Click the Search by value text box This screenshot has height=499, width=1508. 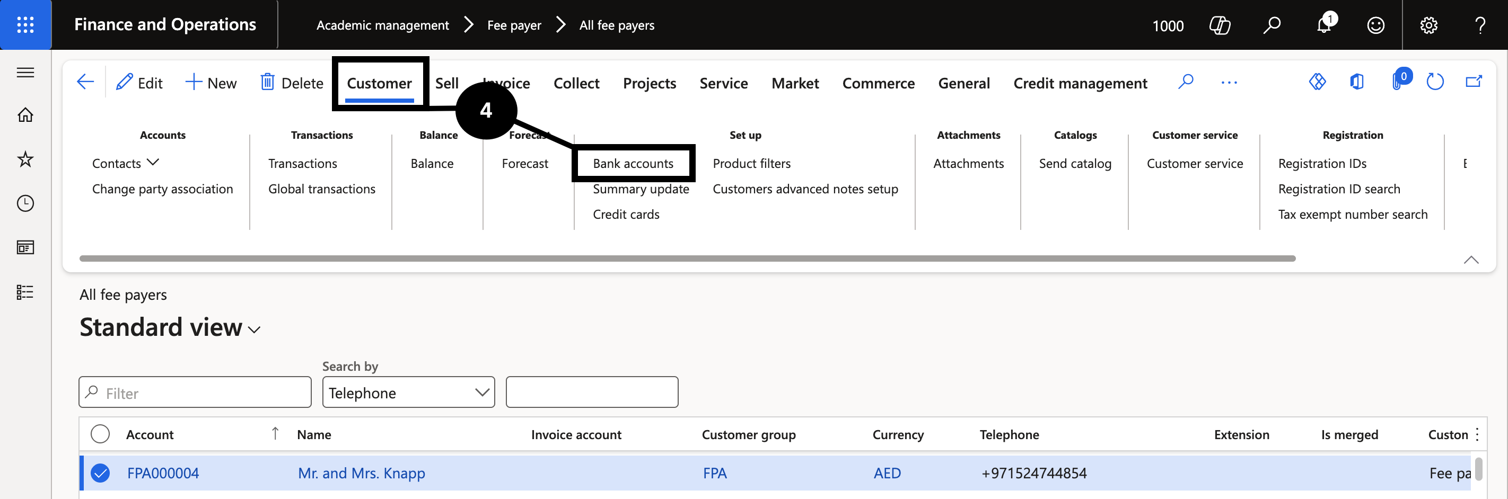(592, 392)
